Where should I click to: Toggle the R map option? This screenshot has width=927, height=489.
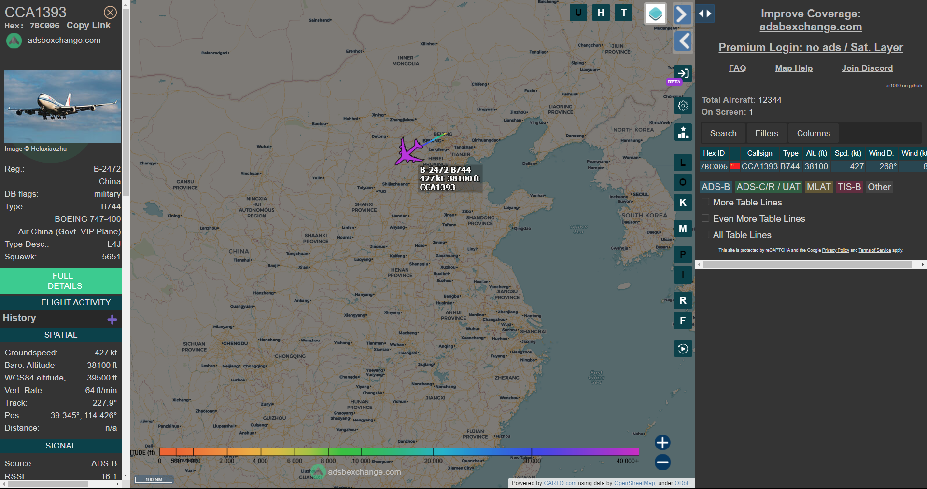[683, 300]
